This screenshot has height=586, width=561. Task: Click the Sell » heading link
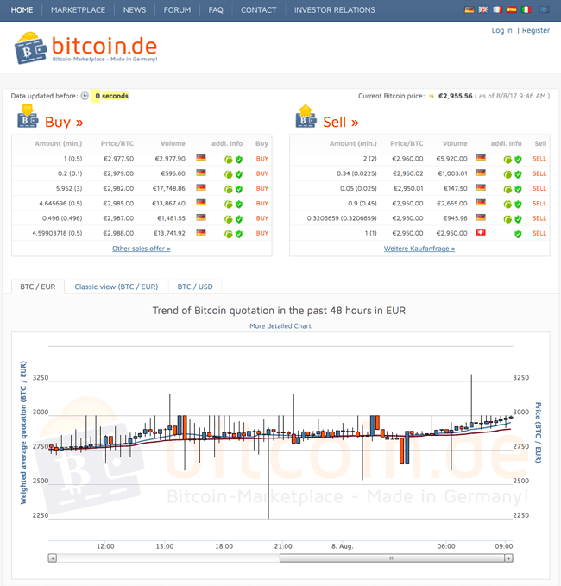pos(341,123)
